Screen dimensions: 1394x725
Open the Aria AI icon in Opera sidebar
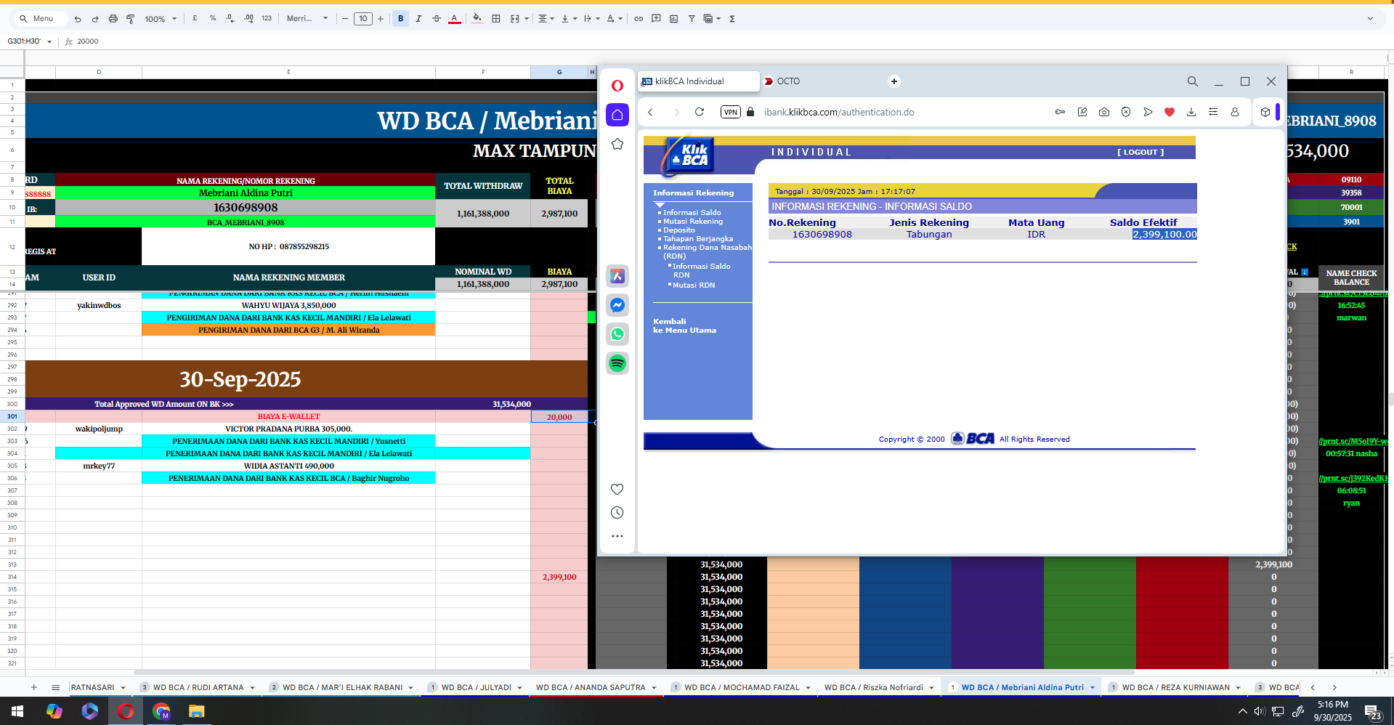(x=617, y=276)
